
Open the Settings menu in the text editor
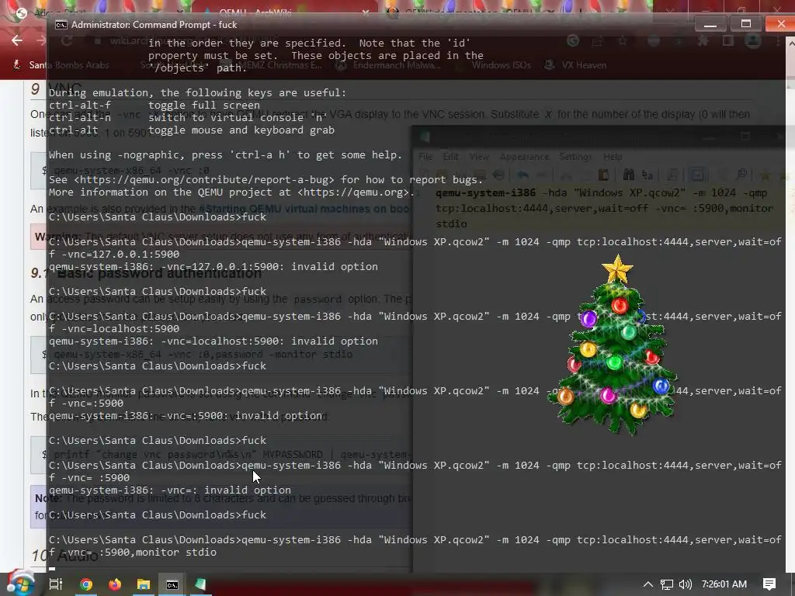[575, 157]
